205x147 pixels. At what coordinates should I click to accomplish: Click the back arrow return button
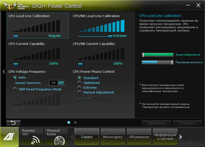[x=13, y=123]
